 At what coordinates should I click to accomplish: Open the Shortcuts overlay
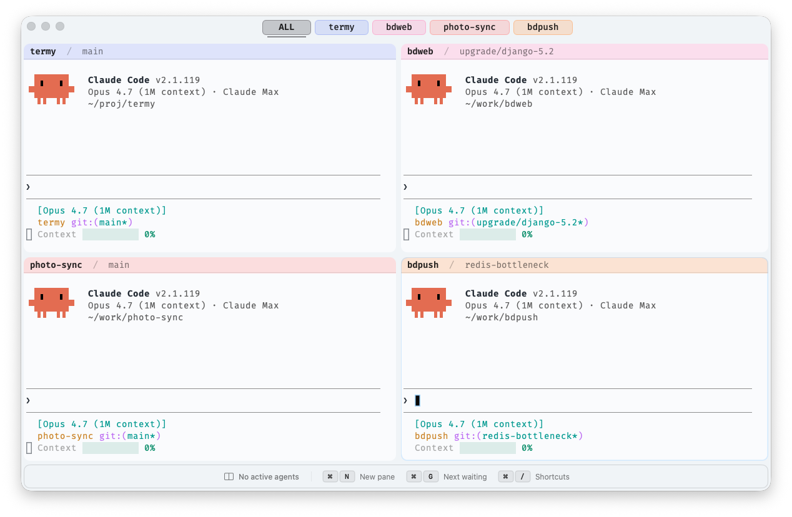[552, 476]
